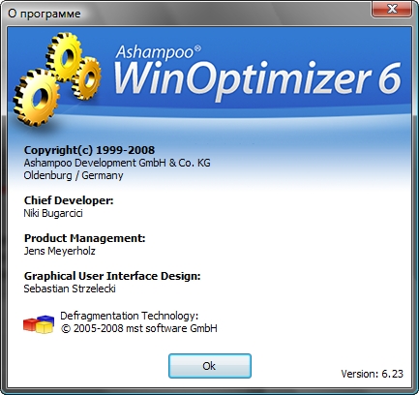Click the Copyright(c) 1999-2008 heading
This screenshot has width=419, height=395.
click(89, 150)
